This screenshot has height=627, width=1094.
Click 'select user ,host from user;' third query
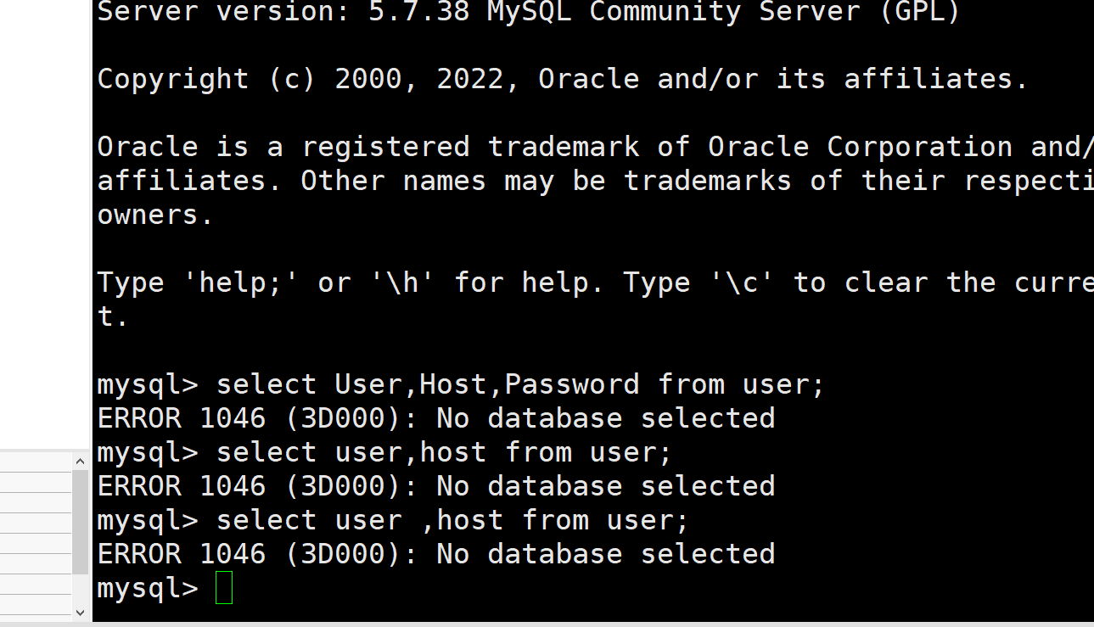click(x=452, y=520)
